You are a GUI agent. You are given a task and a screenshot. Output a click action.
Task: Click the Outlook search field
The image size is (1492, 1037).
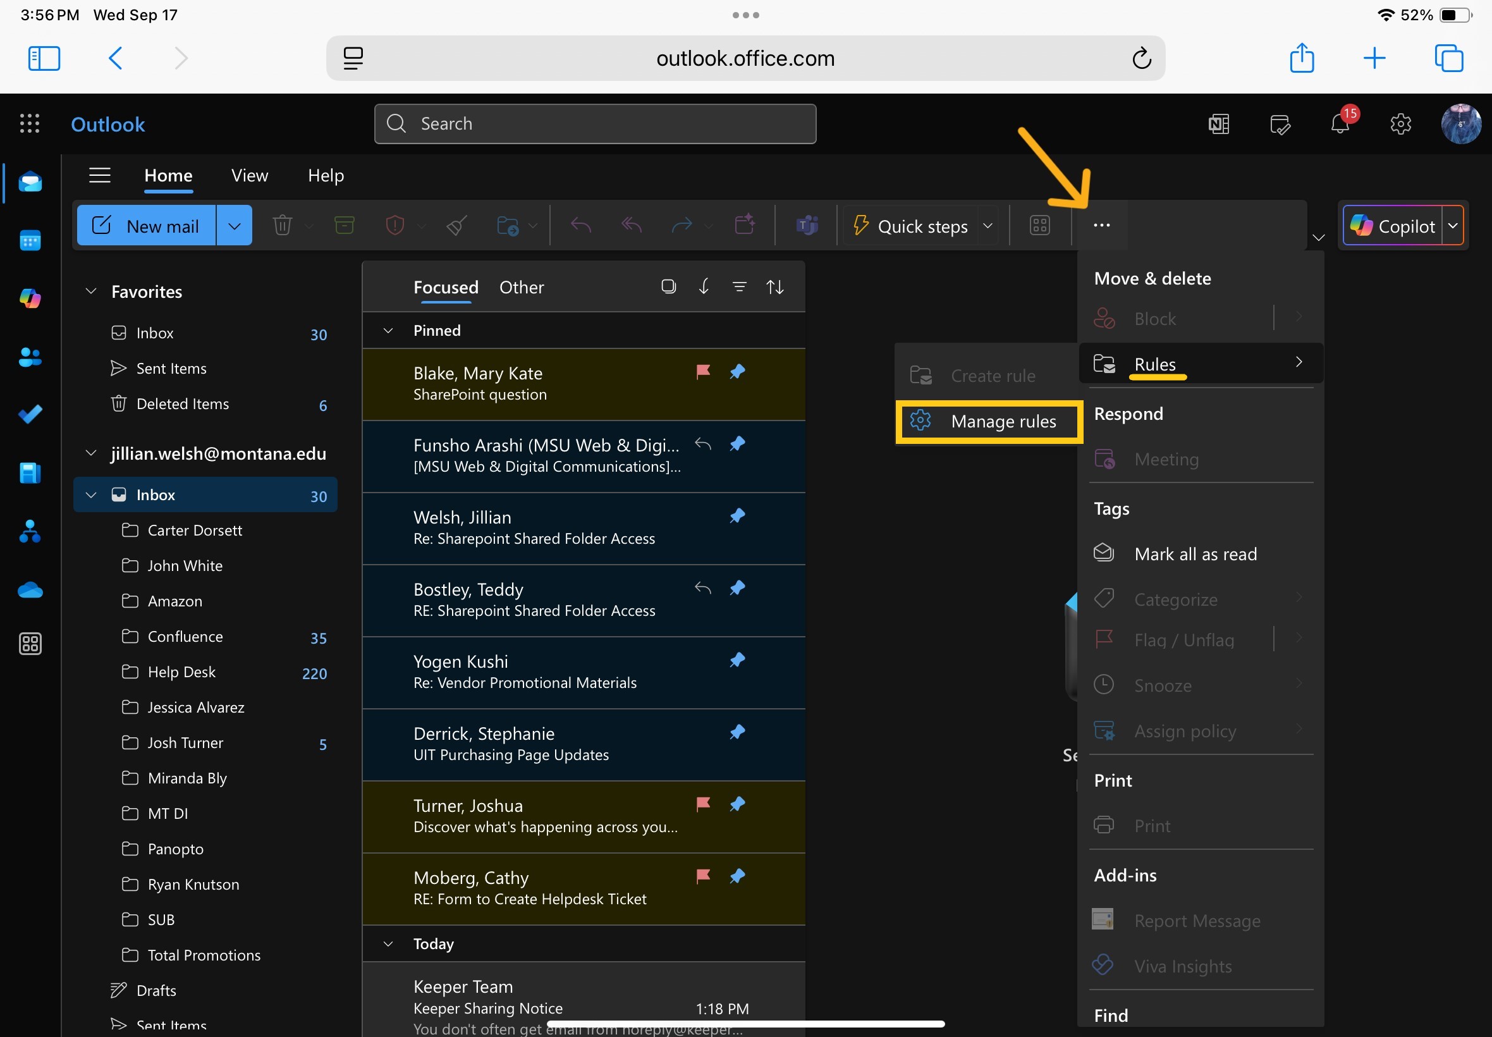594,123
